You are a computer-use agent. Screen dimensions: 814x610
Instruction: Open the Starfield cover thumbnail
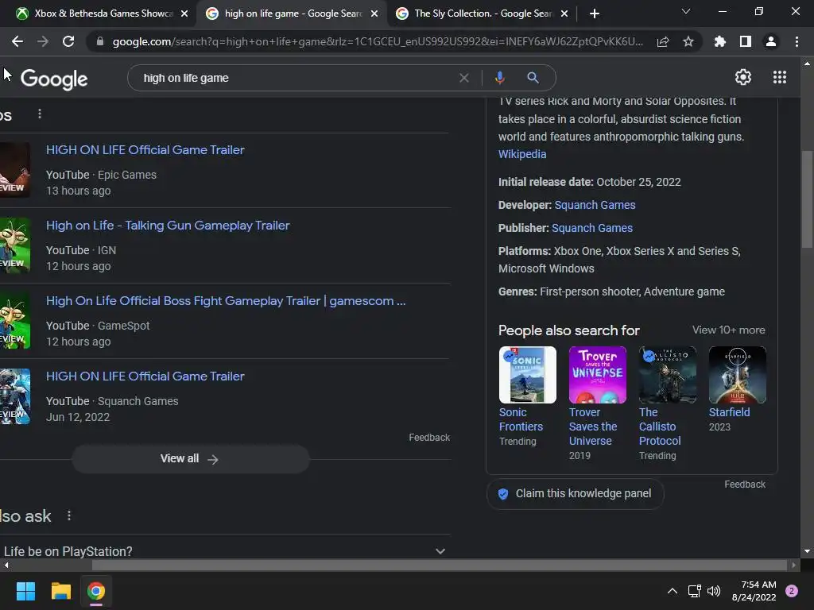click(737, 375)
